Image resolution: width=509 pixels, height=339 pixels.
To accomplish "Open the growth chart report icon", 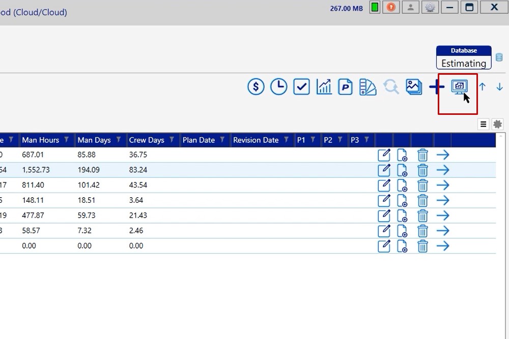I will (x=324, y=87).
